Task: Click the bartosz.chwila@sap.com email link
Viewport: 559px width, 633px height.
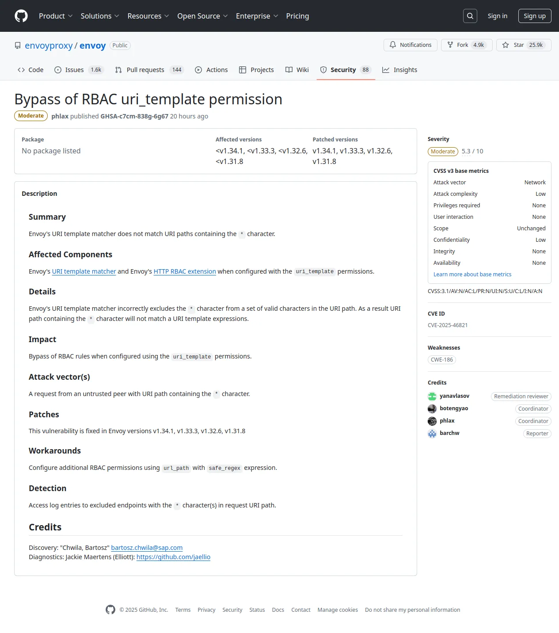Action: pos(147,548)
